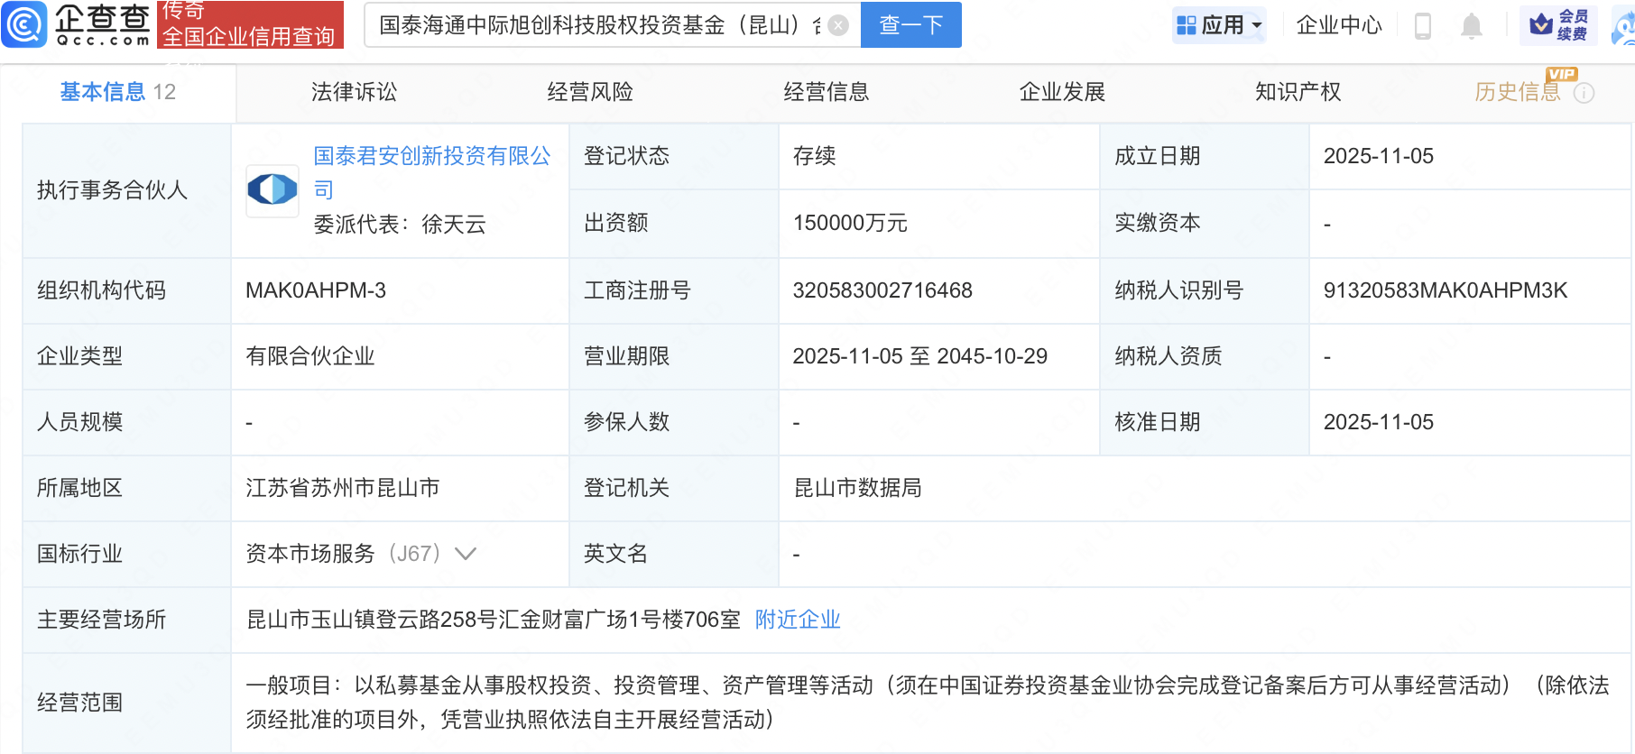Click the Qcc (企查查) logo
Viewport: 1635px width, 754px height.
click(x=77, y=24)
